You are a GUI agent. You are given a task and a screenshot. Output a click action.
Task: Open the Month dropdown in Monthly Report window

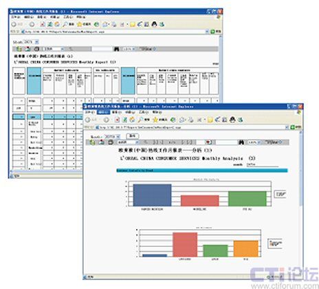36,42
